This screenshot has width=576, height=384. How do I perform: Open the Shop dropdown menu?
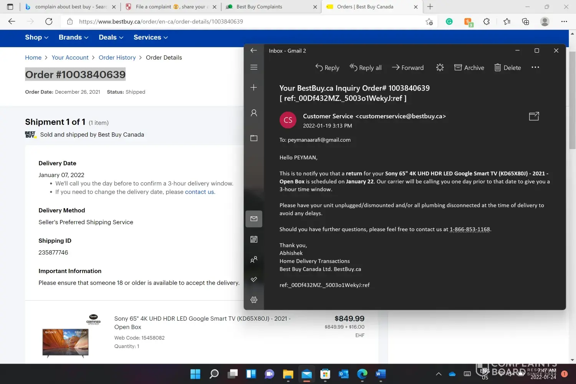click(36, 37)
